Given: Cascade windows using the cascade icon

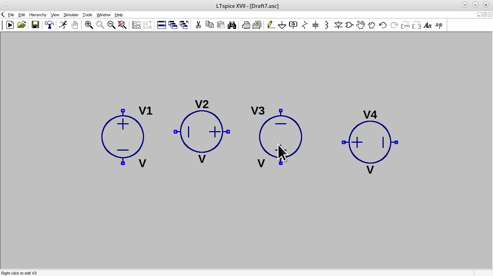Looking at the screenshot, I should tap(173, 25).
